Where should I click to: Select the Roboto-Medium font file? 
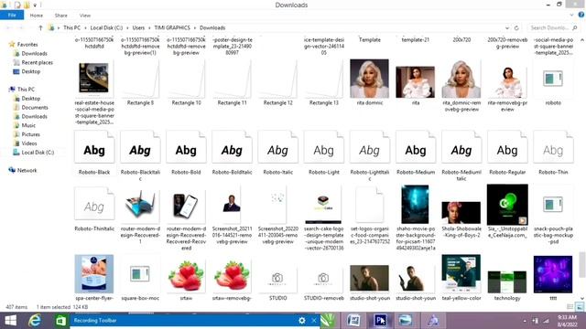[x=416, y=153]
